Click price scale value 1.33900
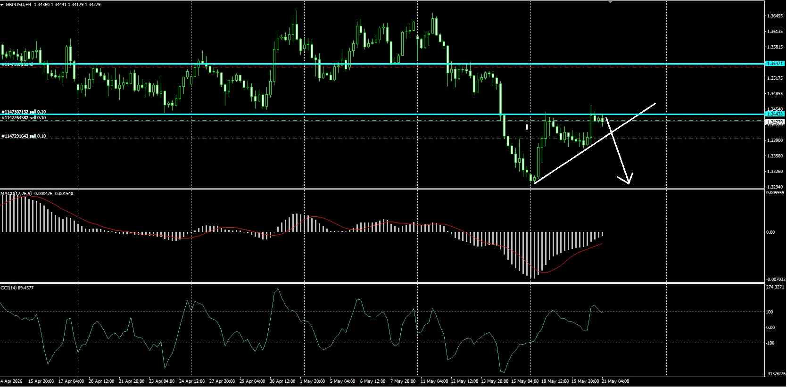This screenshot has height=387, width=787. pyautogui.click(x=775, y=140)
